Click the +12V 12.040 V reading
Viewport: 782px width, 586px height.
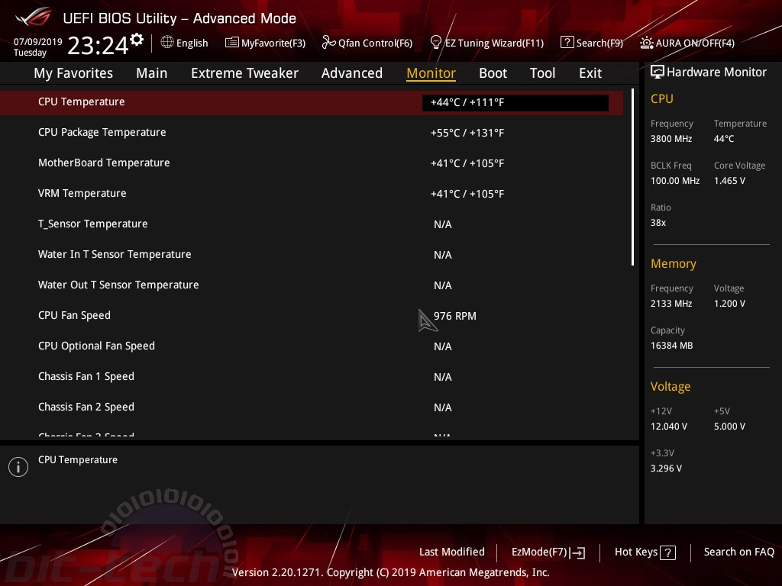(x=668, y=427)
